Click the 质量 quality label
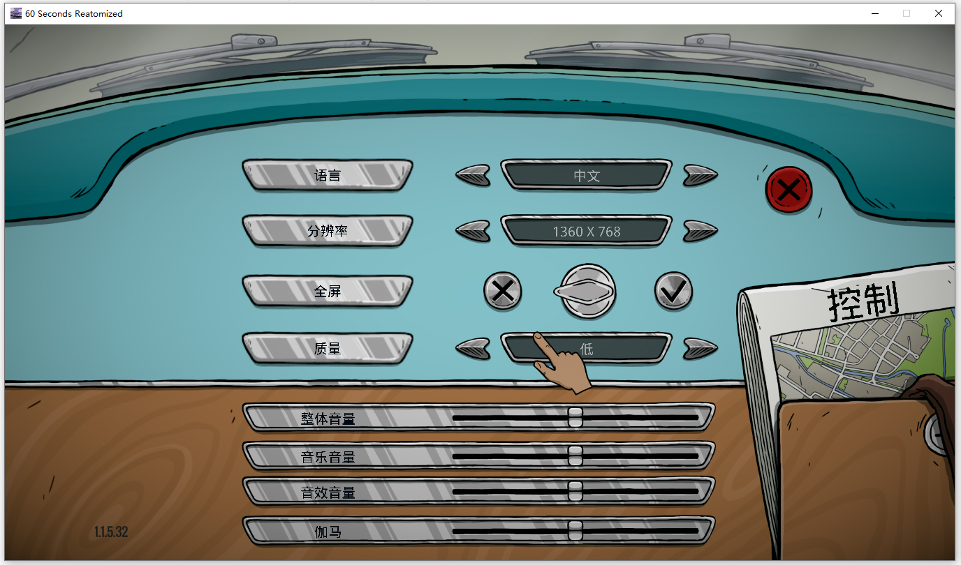Screen dimensions: 961x565 tap(328, 348)
